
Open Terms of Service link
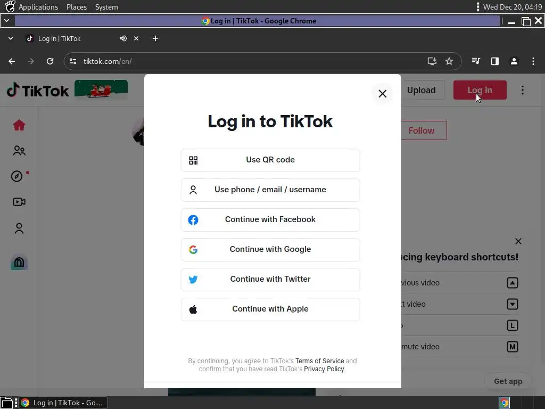[319, 361]
